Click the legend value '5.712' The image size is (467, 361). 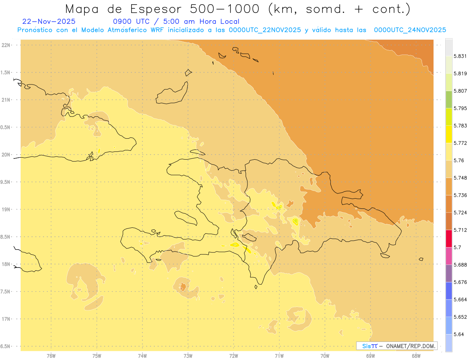(460, 230)
